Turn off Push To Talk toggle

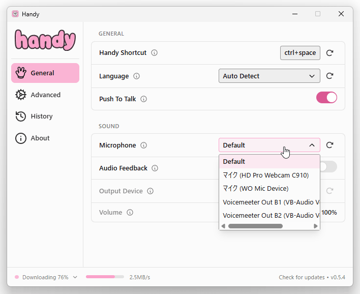tap(326, 98)
